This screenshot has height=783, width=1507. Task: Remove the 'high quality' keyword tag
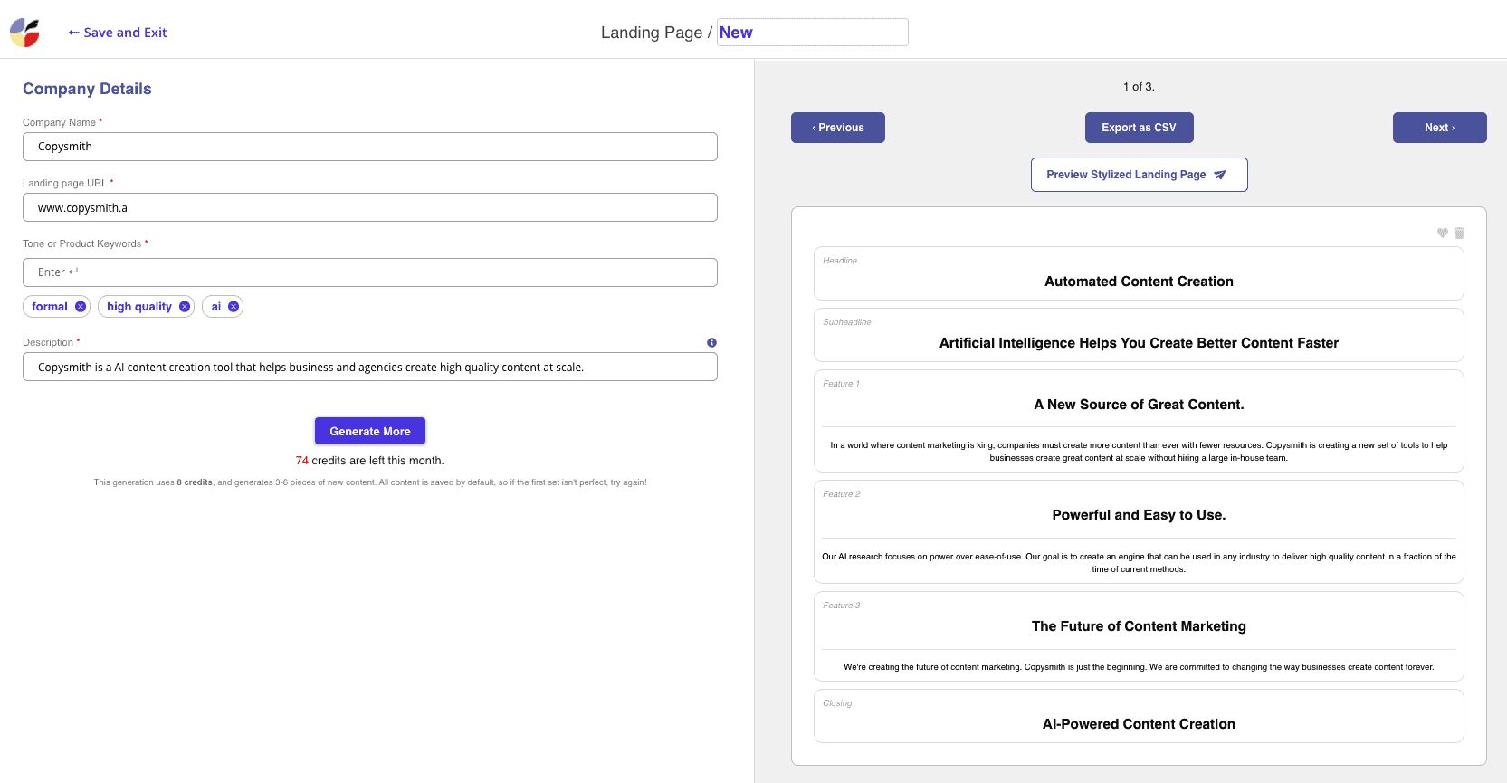click(x=185, y=307)
